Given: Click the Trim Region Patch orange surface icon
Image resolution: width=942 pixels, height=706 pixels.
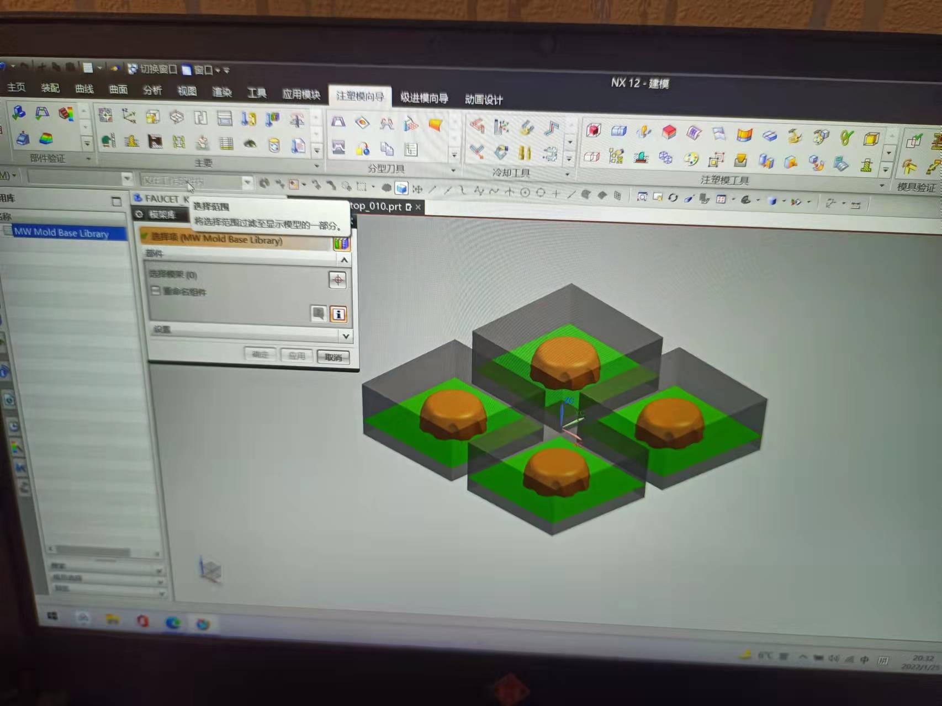Looking at the screenshot, I should click(744, 134).
